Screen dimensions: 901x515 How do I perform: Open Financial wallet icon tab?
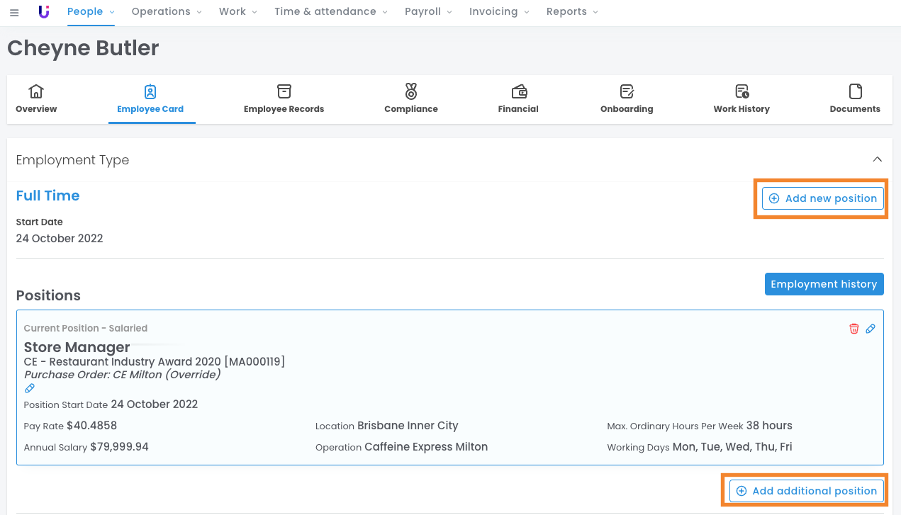[518, 99]
